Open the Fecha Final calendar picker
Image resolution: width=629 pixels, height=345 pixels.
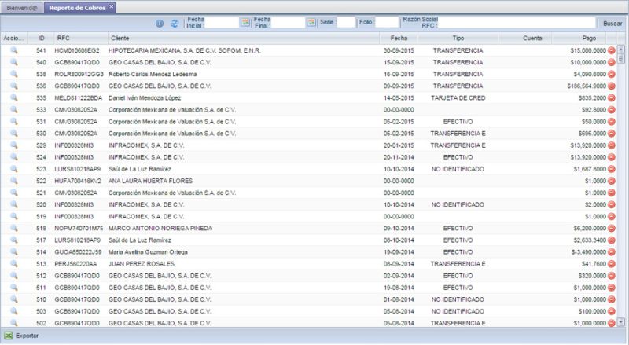click(312, 24)
